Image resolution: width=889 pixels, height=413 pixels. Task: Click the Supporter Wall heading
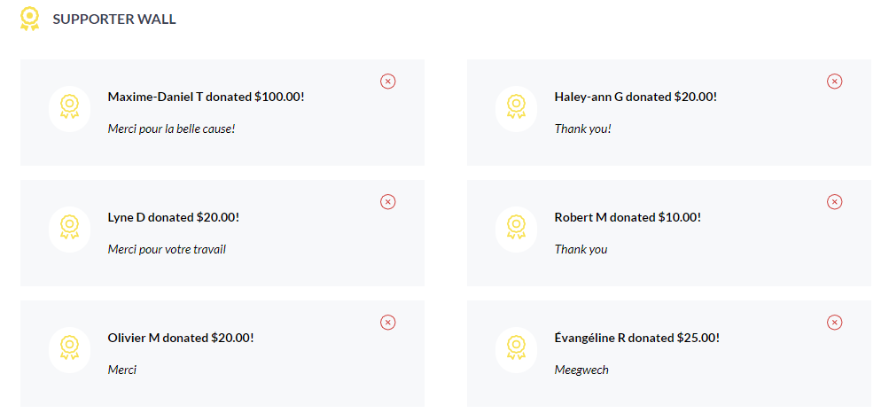(114, 19)
